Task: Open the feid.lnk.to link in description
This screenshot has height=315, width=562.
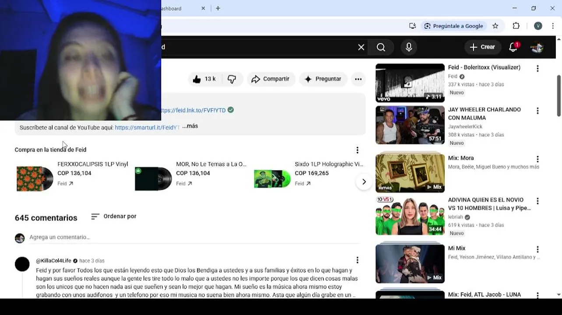Action: point(193,110)
